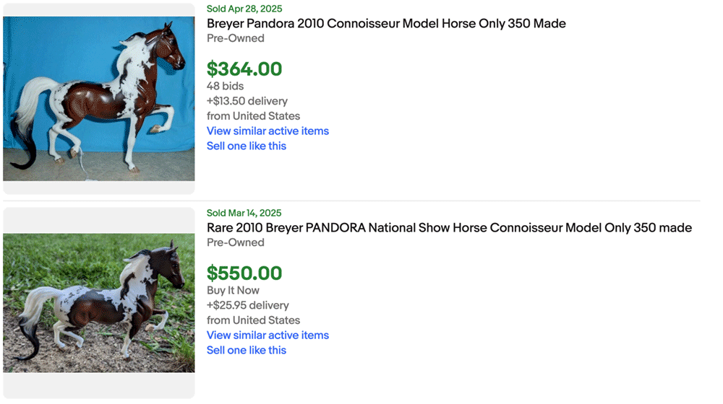Screen dimensions: 723x404
Task: Click Pre-Owned under the Apr 28 listing
Action: pos(236,39)
